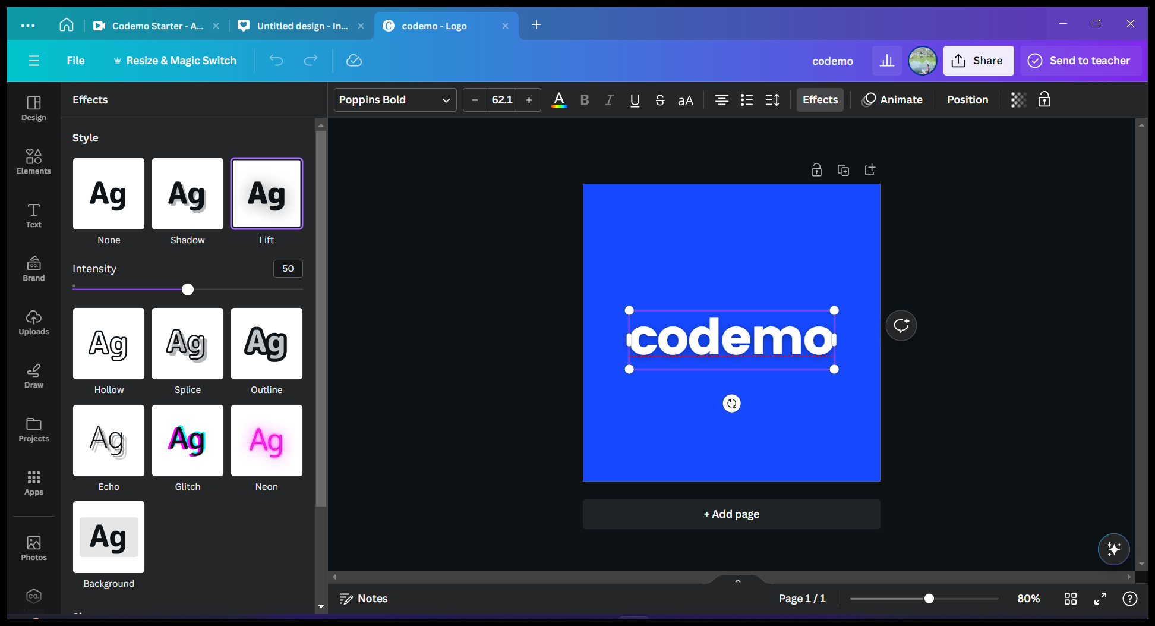Click Send to teacher
The image size is (1155, 626).
[1080, 61]
